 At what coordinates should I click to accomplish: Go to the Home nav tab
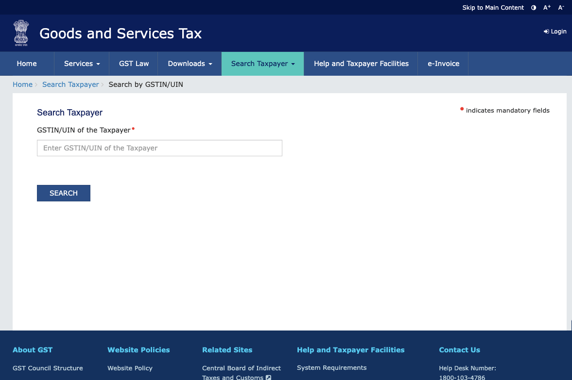(x=27, y=64)
